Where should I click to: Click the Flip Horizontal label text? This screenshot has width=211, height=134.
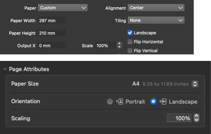pyautogui.click(x=148, y=42)
